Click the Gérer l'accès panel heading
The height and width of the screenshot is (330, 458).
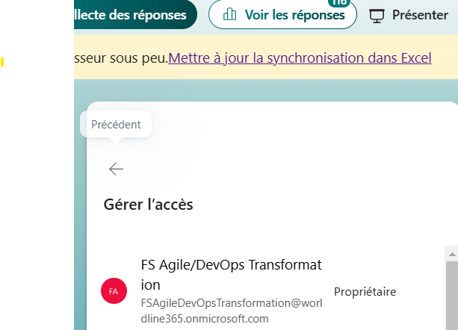click(148, 205)
